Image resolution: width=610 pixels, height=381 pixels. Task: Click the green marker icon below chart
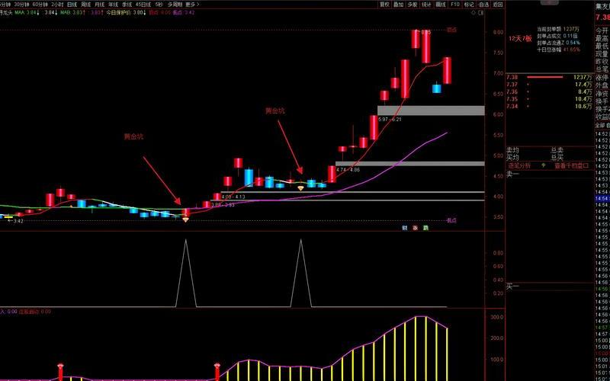coord(425,228)
